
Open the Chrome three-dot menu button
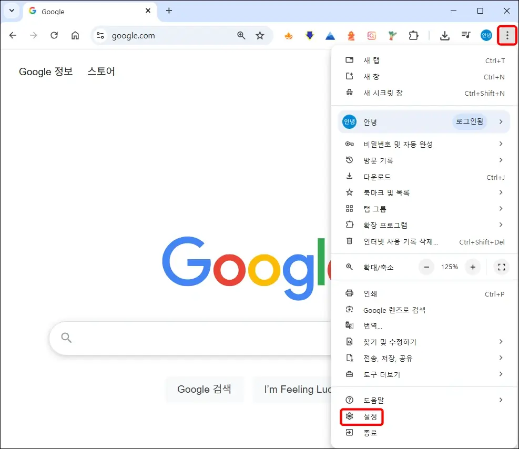tap(507, 35)
